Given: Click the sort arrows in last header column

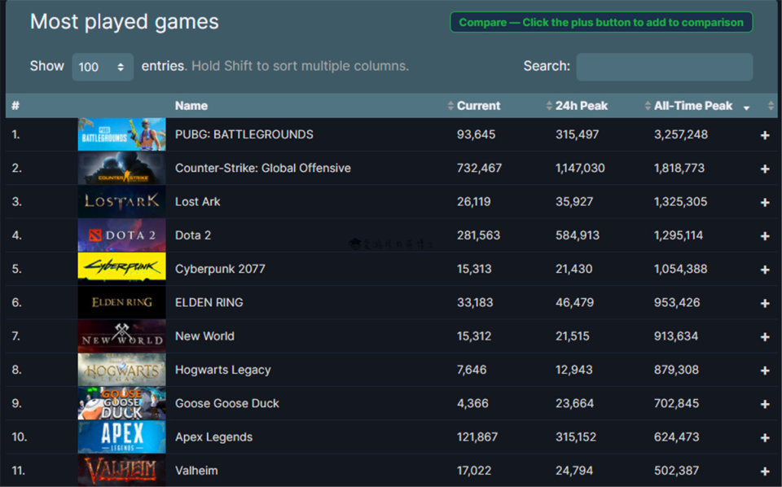Looking at the screenshot, I should click(771, 106).
